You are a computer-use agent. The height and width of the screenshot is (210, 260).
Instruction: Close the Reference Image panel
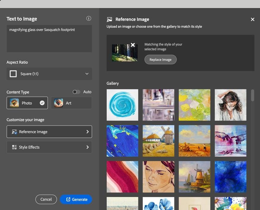tap(252, 19)
